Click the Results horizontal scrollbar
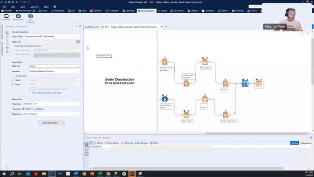Screen dimensions: 314x177 (x=187, y=168)
